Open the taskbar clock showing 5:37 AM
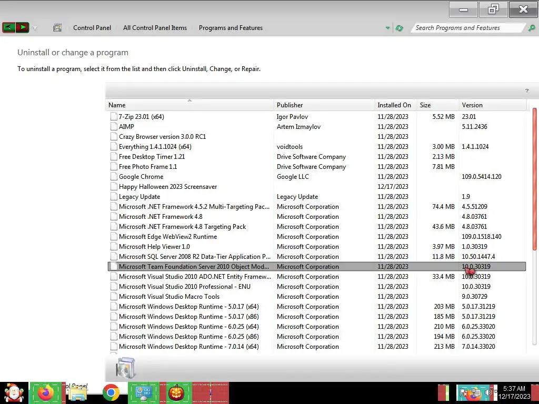 click(x=514, y=392)
